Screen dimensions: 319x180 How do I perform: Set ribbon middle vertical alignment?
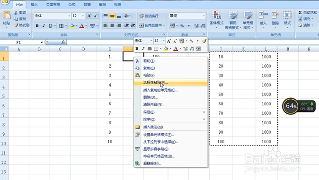pos(112,16)
